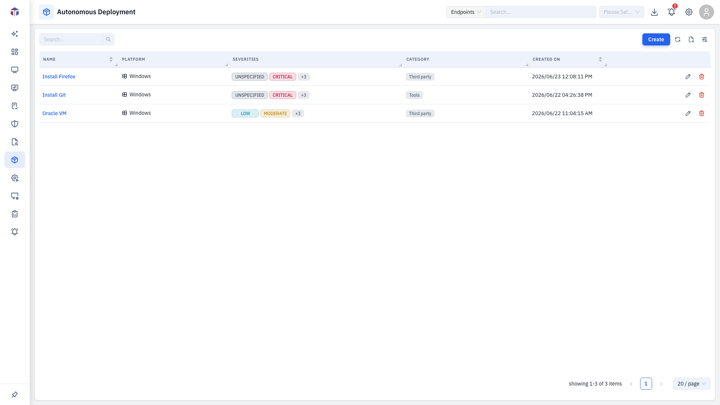Screen dimensions: 720x405
Task: Click Third party tag in Oracle VM row
Action: (420, 113)
